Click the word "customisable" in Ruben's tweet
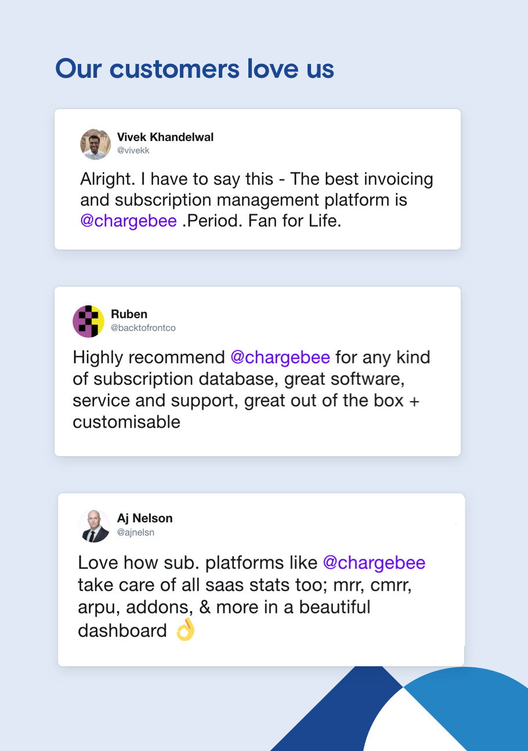528x751 pixels. coord(126,422)
